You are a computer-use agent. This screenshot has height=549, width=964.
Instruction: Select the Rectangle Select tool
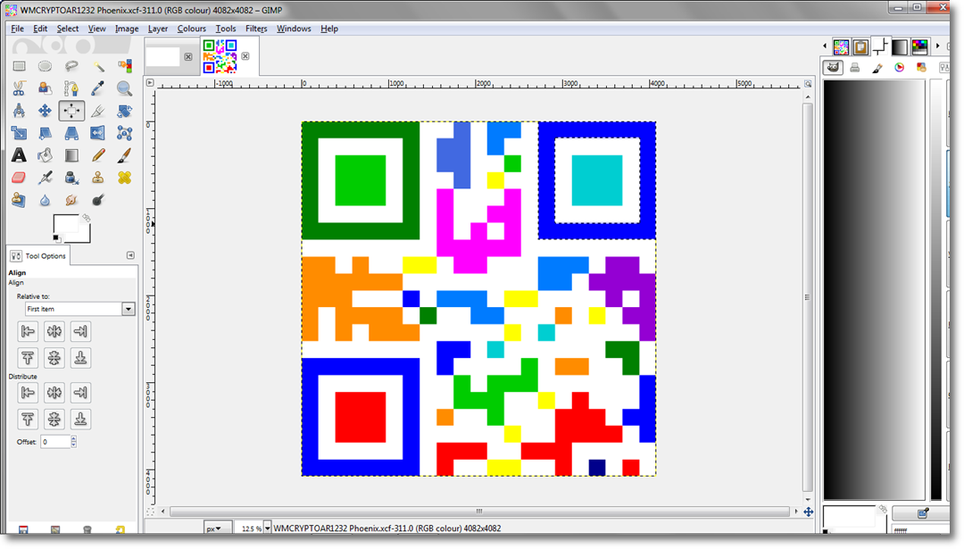[19, 66]
